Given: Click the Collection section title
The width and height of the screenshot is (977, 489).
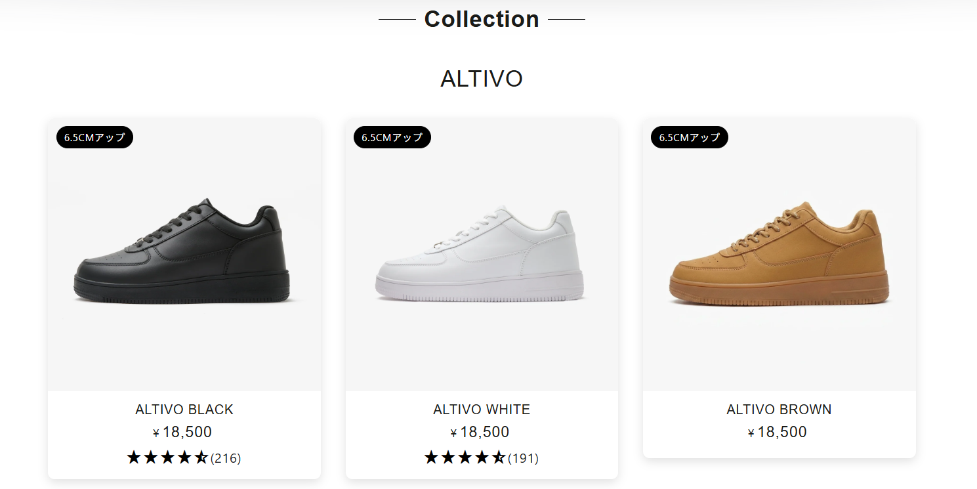Looking at the screenshot, I should (482, 19).
